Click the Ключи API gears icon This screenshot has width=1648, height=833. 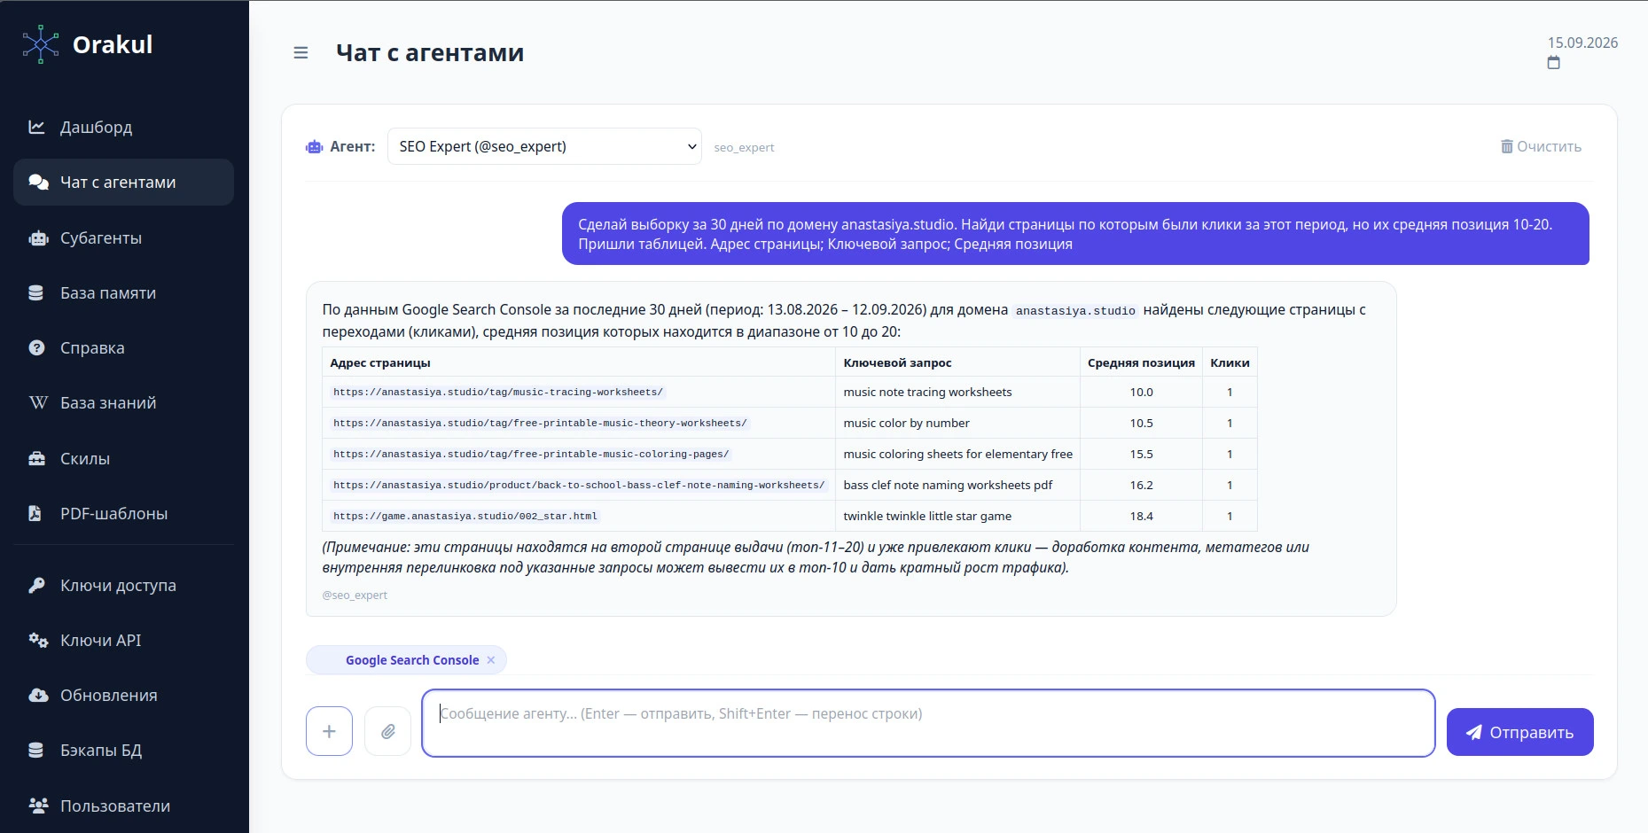point(38,640)
